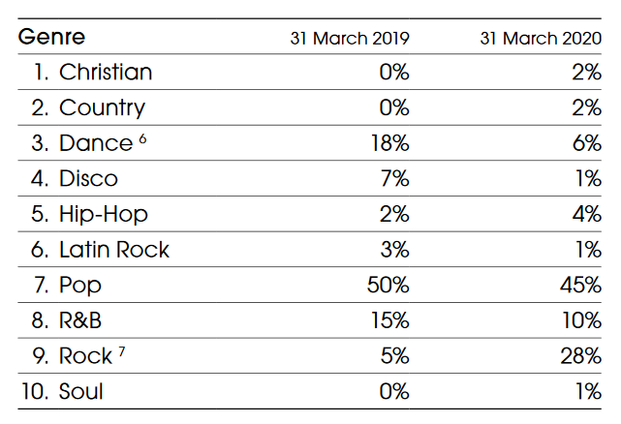This screenshot has height=424, width=621.
Task: Click R&B's 15% value for 2019
Action: pos(388,320)
